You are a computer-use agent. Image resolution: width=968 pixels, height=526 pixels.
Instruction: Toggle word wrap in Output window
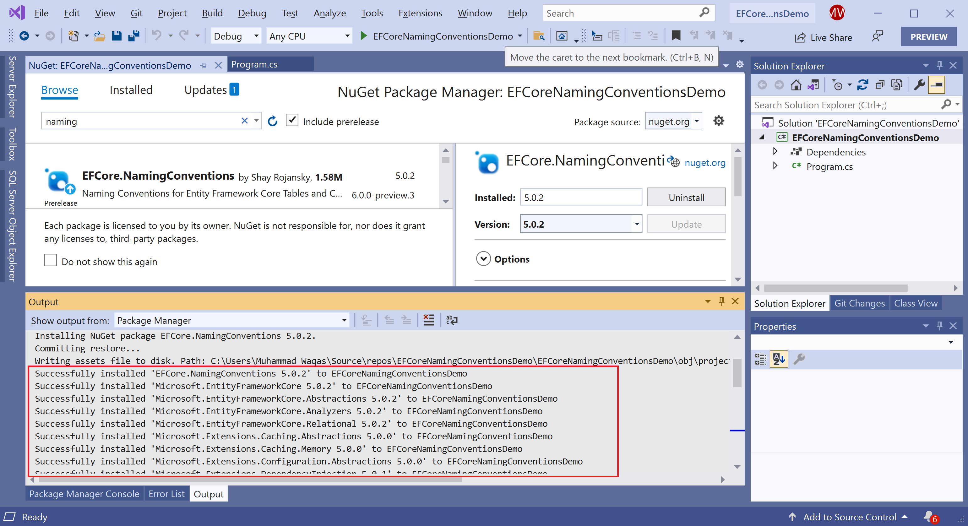[451, 320]
